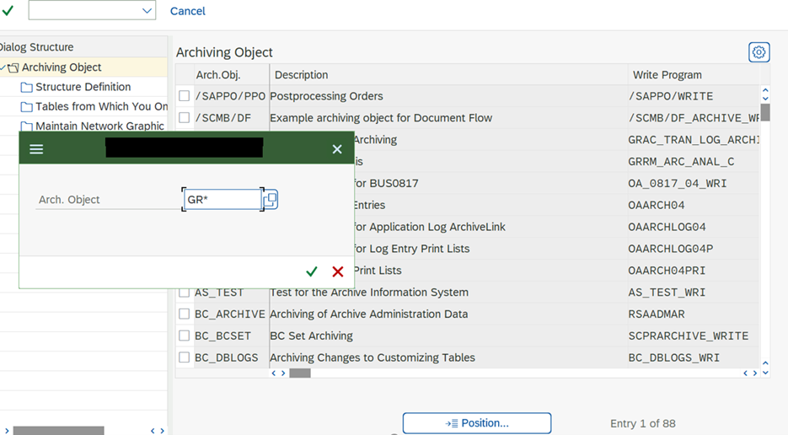Click OAARCH04PRI program cell

coord(667,270)
